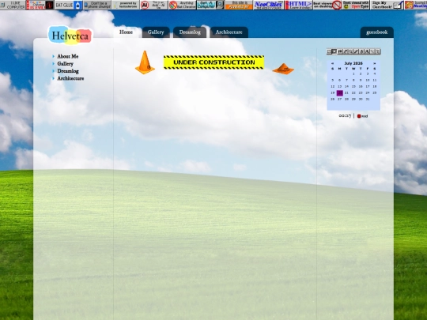Click the bold "A" text icon in the mini toolbar
The image size is (427, 320).
point(367,51)
